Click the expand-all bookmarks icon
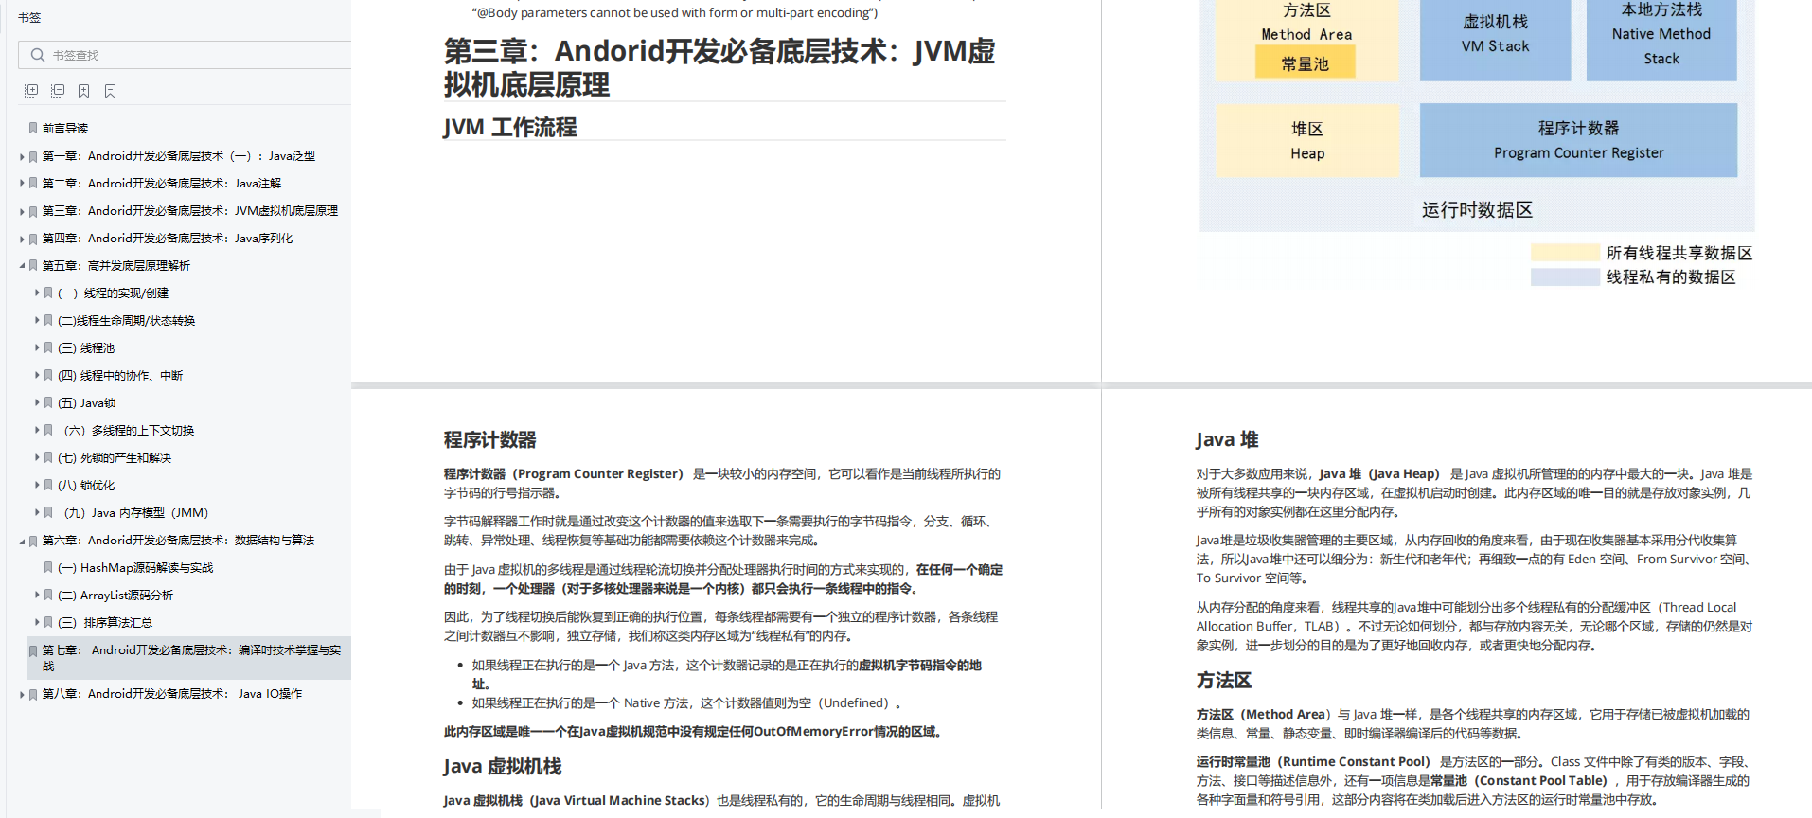The height and width of the screenshot is (818, 1812). (x=31, y=91)
